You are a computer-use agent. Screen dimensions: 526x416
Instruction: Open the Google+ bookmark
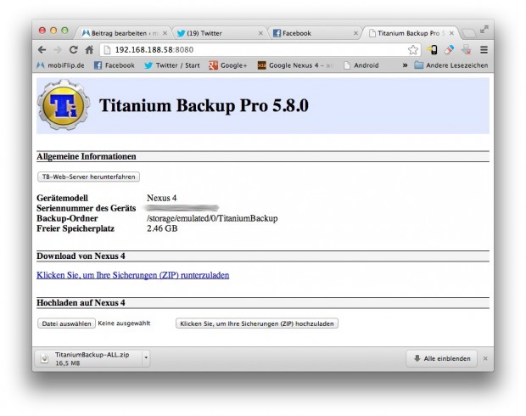(227, 65)
